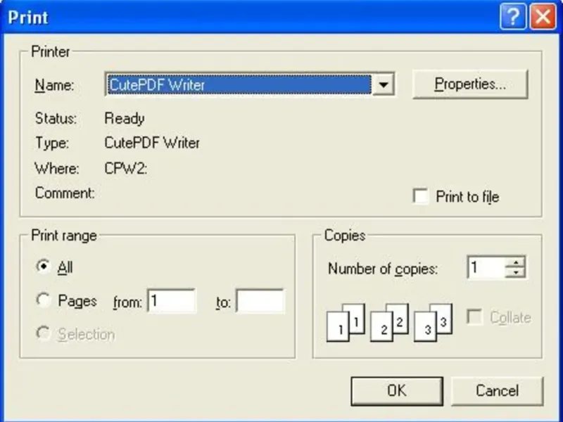Toggle the Collate checkbox
563x422 pixels.
(x=476, y=317)
